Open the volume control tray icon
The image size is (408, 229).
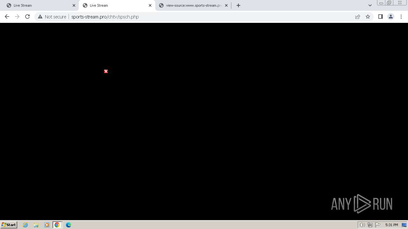coord(362,225)
